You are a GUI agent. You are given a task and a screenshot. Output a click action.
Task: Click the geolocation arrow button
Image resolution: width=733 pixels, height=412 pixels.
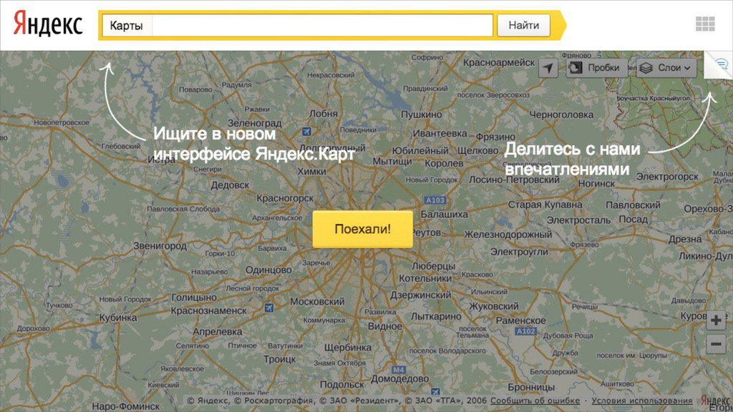[x=548, y=68]
